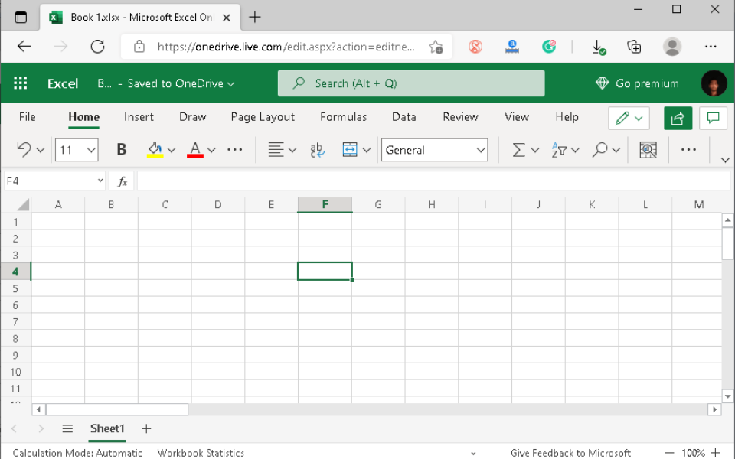735x459 pixels.
Task: Open the Editing mode pencil dropdown
Action: tap(629, 118)
